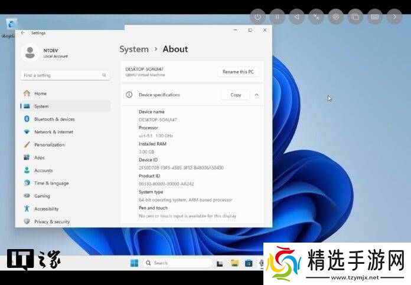Open File Explorer from the taskbar
Viewport: 411px width, 285px height.
(234, 263)
